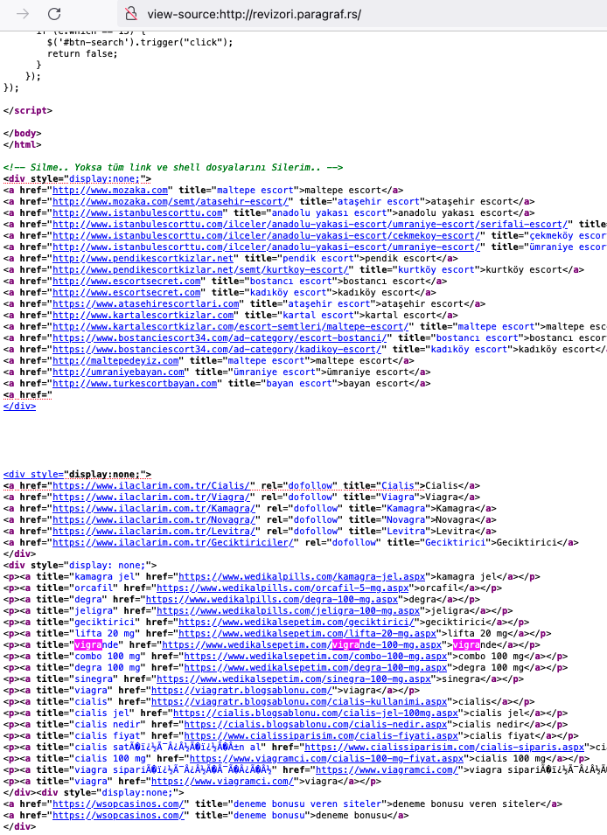
Task: Open the www.kartalescortkizlar.com kartal escort link
Action: [x=143, y=316]
